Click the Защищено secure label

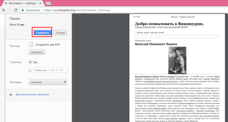click(x=33, y=10)
